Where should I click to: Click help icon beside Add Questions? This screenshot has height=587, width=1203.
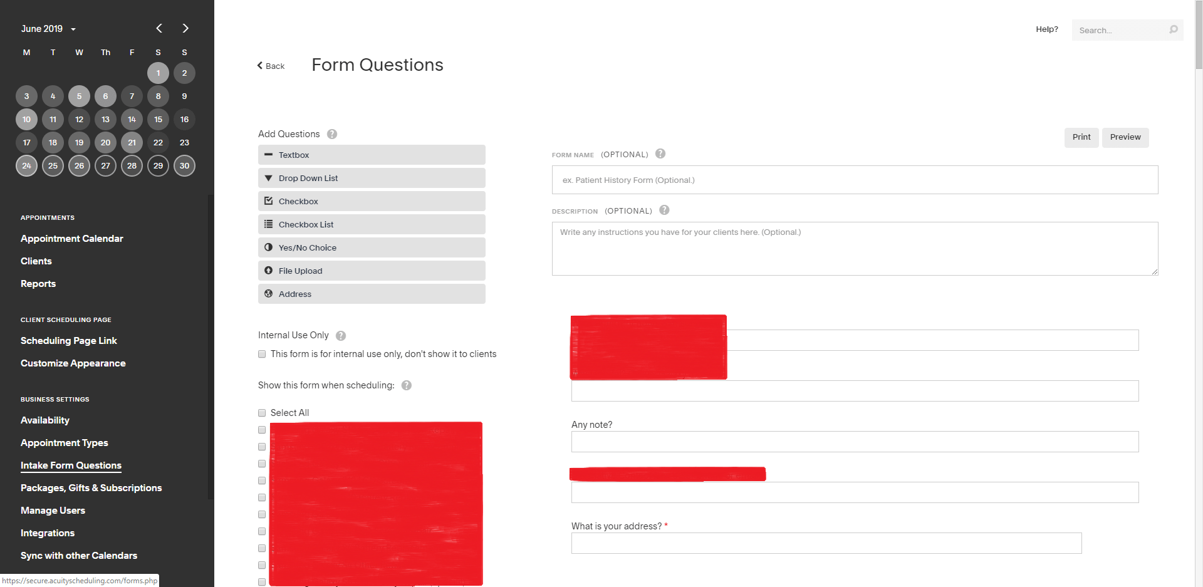point(332,134)
